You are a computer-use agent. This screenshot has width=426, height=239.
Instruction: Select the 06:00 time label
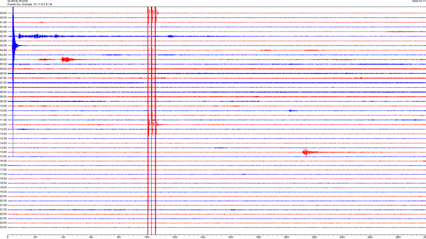[3, 69]
